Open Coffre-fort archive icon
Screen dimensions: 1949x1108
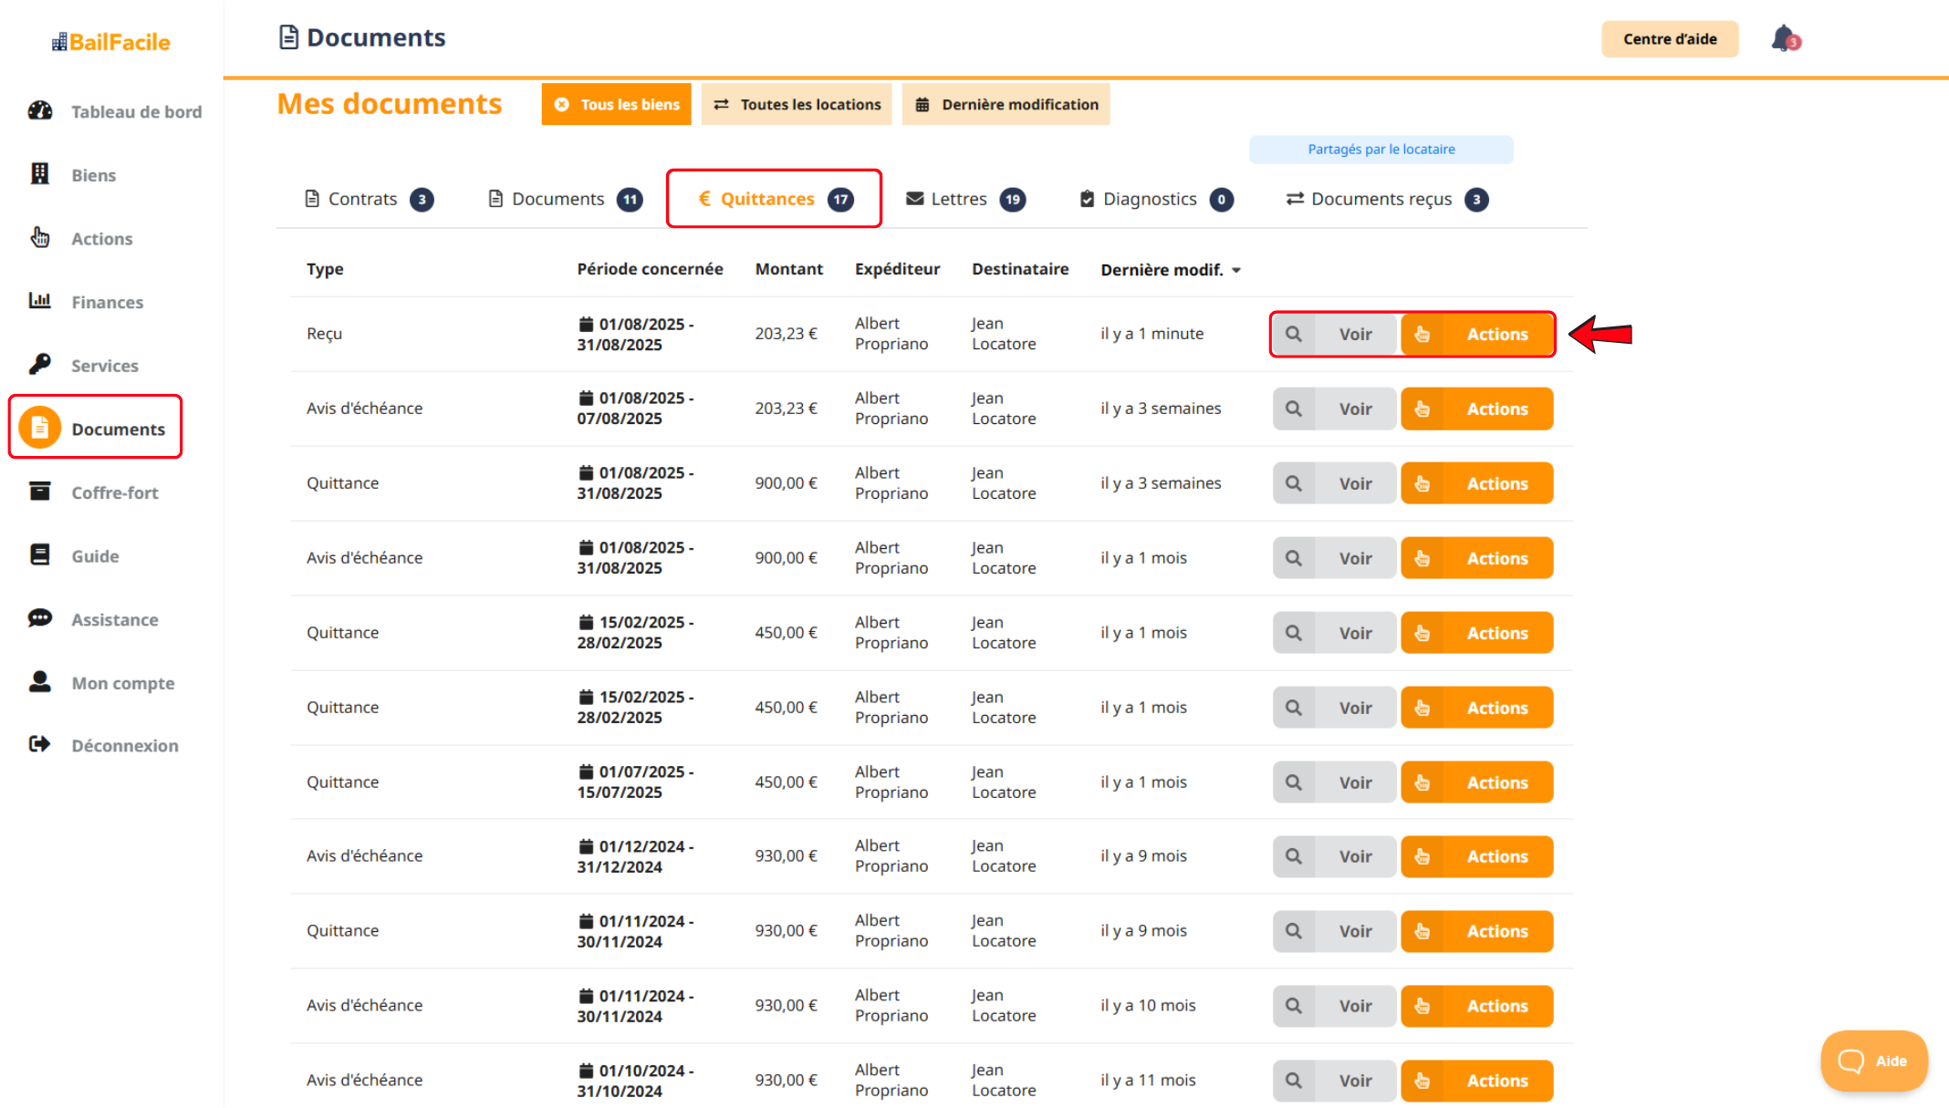pyautogui.click(x=40, y=492)
